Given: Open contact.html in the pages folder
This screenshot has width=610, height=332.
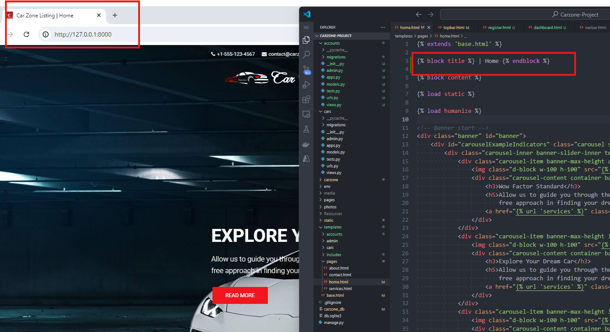Looking at the screenshot, I should pyautogui.click(x=340, y=275).
